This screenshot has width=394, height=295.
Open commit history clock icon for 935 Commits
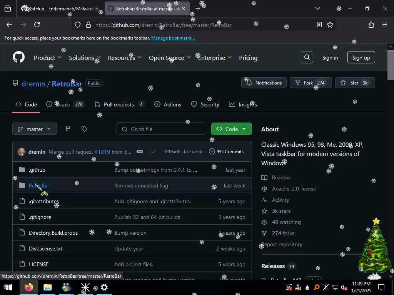212,151
